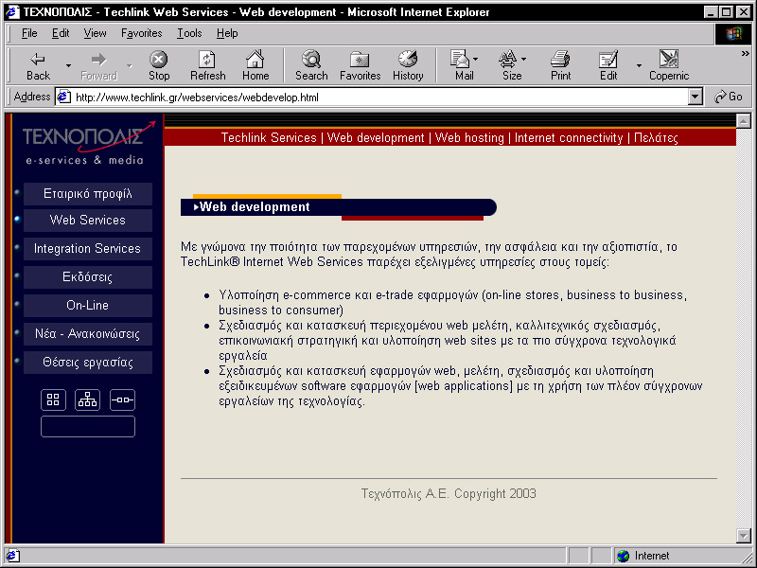Open the Search pane button
The width and height of the screenshot is (757, 568).
point(311,66)
